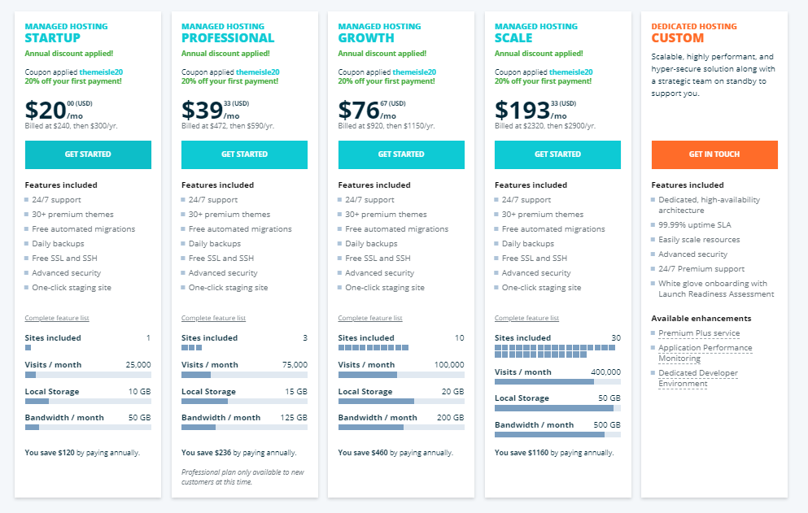Click themeisle20 coupon code in Scale plan
808x513 pixels.
571,72
